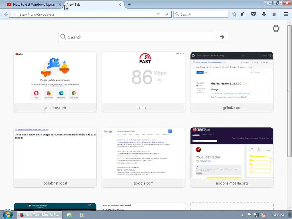The image size is (292, 219).
Task: Click the toolbar Search box
Action: [x=201, y=14]
